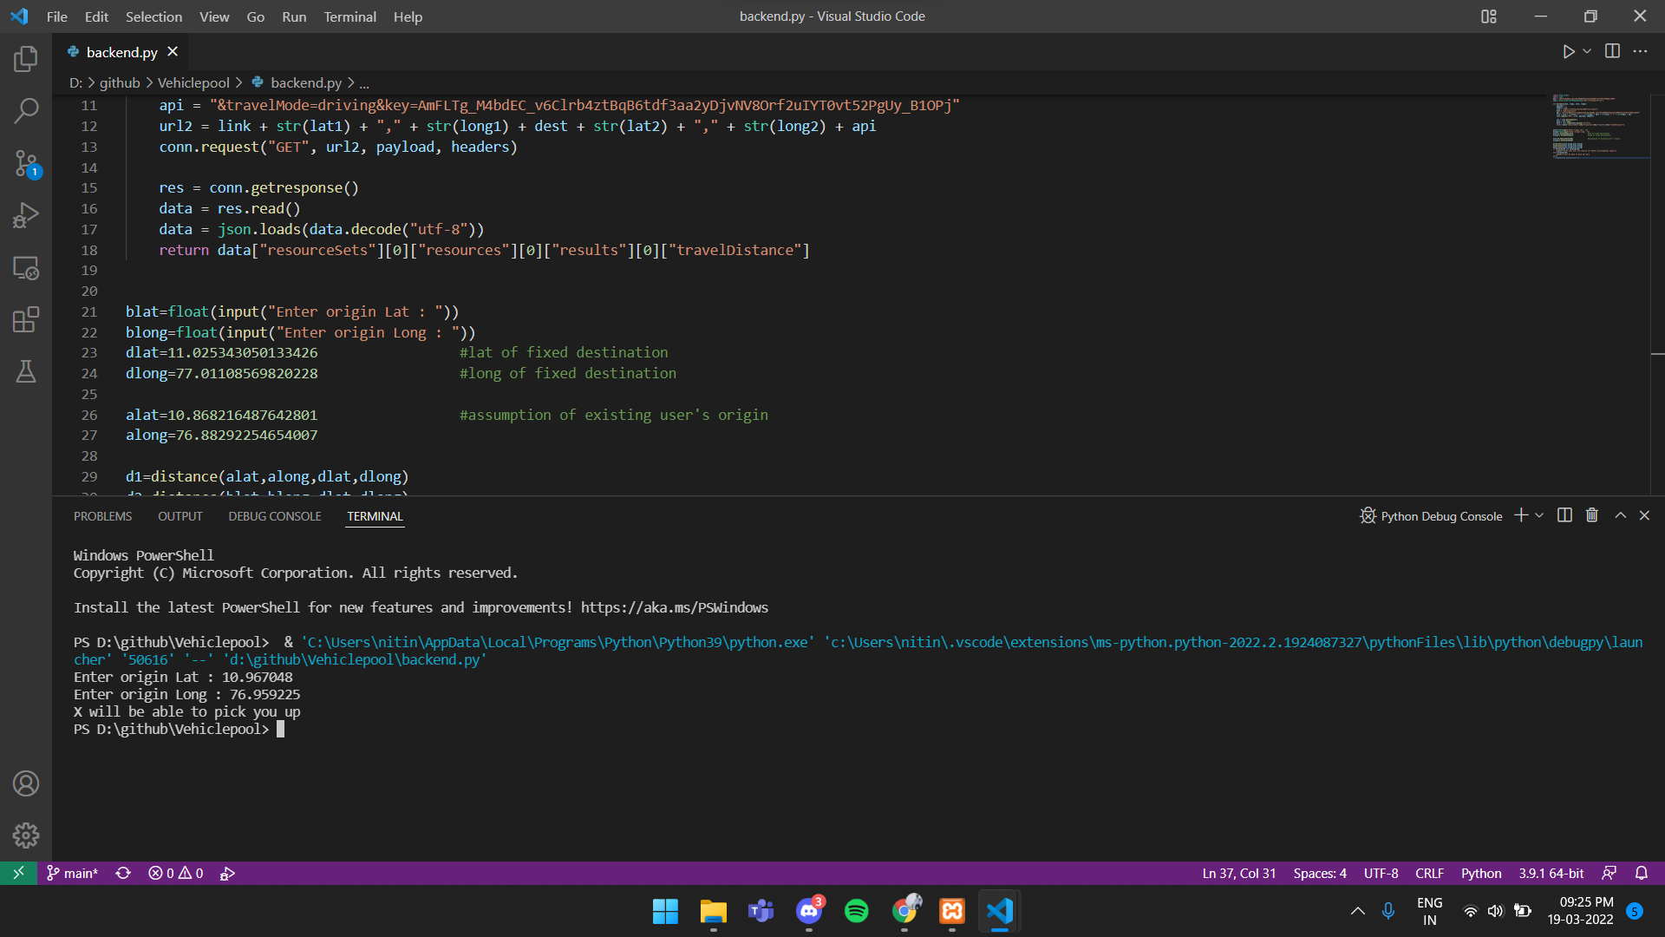
Task: Switch to the DEBUG CONSOLE tab
Action: [x=274, y=516]
